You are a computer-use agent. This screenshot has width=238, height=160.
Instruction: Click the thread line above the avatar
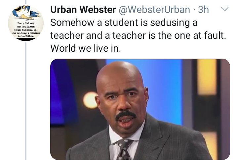(x=26, y=2)
